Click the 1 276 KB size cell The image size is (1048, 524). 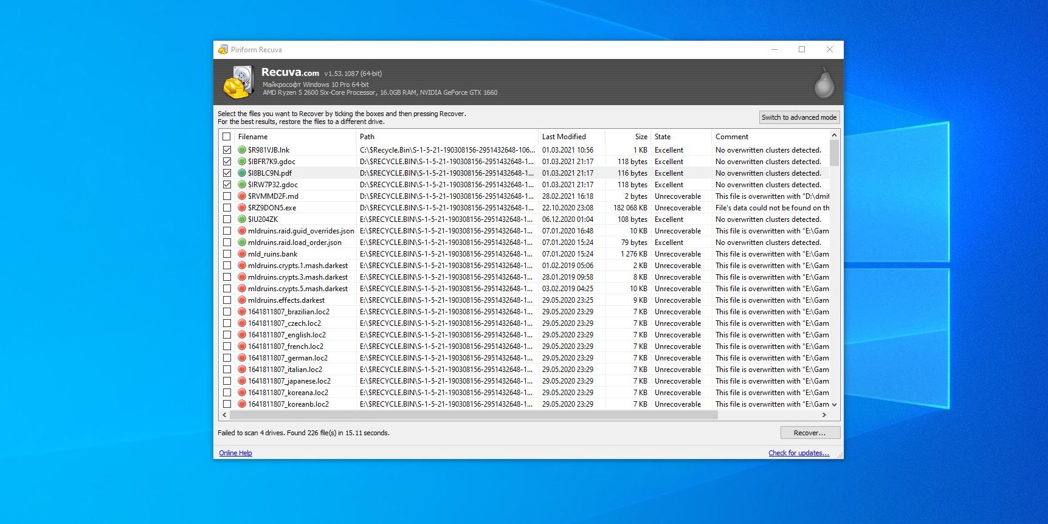pos(634,253)
